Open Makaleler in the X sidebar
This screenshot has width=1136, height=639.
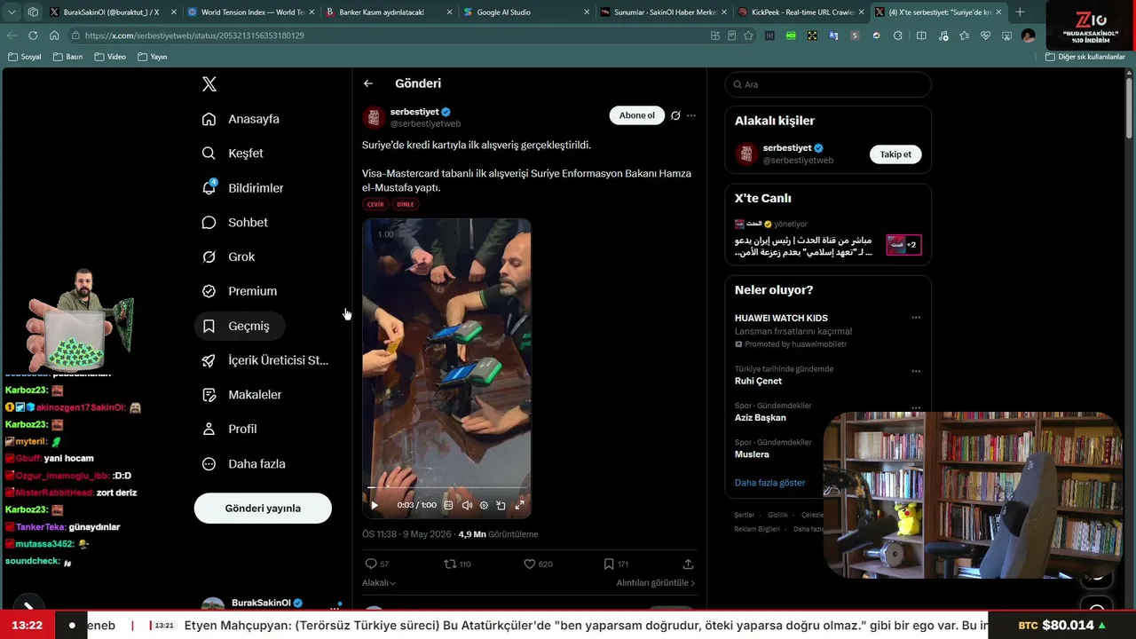[242, 395]
